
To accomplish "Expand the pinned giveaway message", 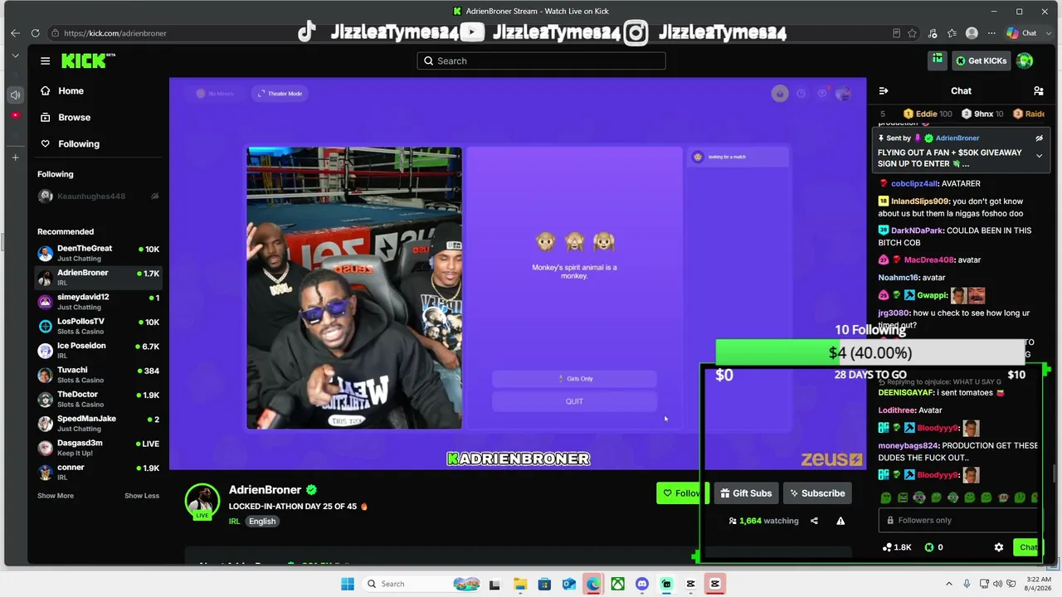I will coord(1039,156).
